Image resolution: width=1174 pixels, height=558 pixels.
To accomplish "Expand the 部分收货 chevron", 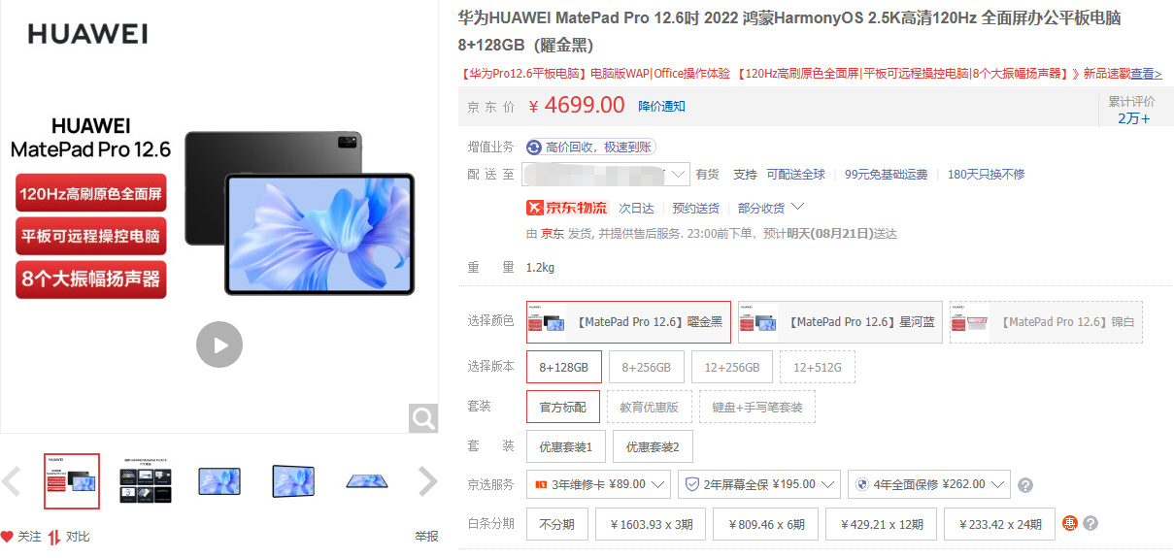I will tap(798, 207).
